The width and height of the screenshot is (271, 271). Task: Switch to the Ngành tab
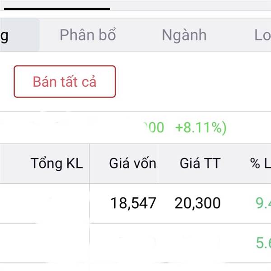click(184, 35)
